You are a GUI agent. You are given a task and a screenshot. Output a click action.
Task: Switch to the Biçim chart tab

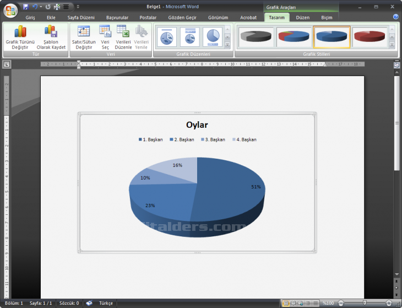click(327, 18)
